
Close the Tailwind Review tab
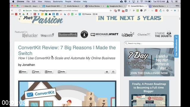point(167,6)
